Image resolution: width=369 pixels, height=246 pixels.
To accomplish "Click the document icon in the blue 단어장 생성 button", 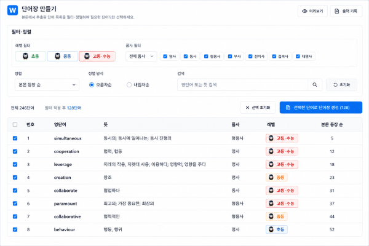I will point(288,108).
